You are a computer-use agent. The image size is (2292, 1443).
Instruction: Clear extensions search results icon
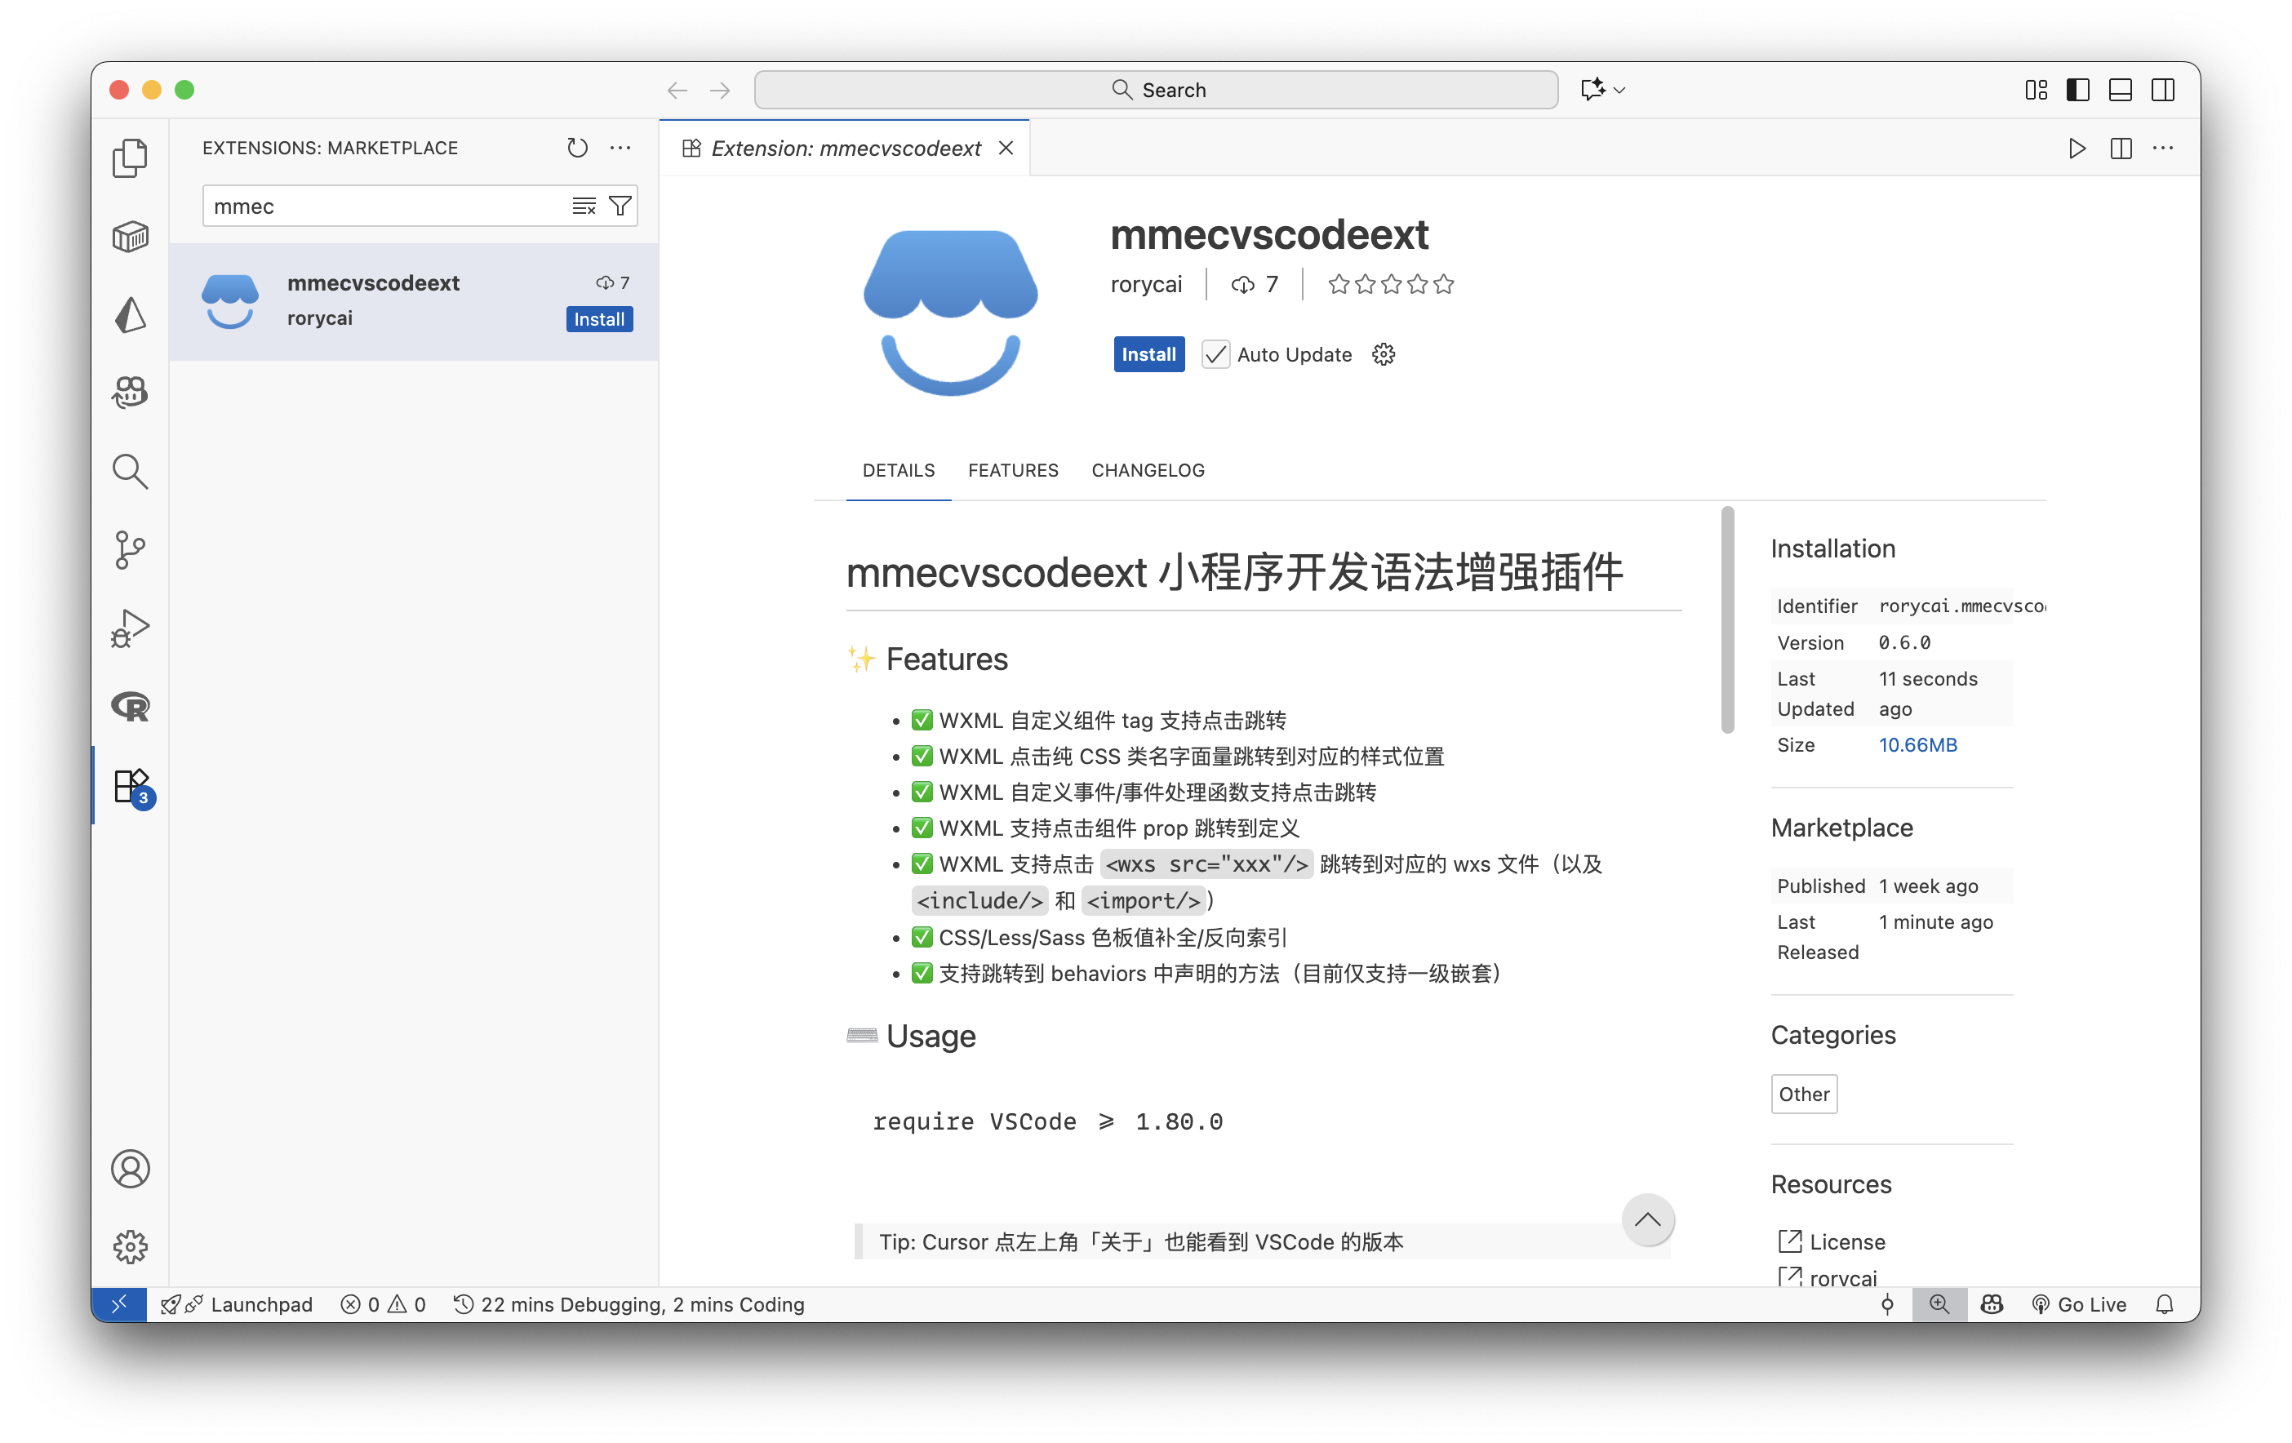tap(584, 206)
